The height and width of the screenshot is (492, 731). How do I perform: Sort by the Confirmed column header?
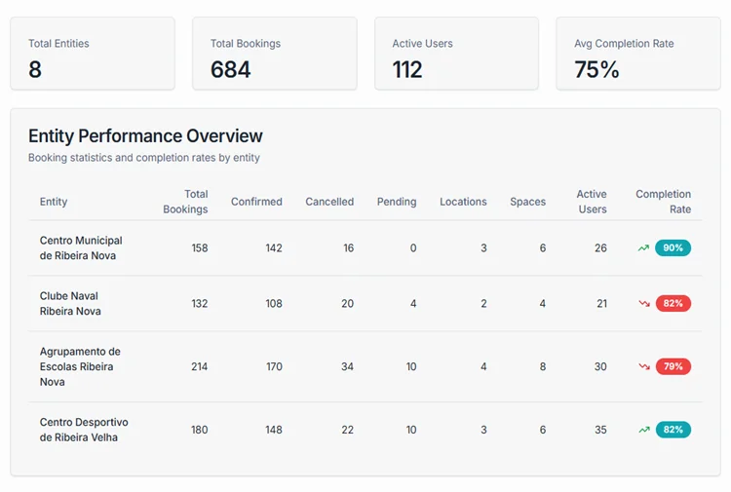[x=256, y=202]
